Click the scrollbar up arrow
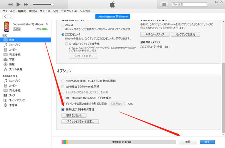The width and height of the screenshot is (225, 148). [223, 22]
